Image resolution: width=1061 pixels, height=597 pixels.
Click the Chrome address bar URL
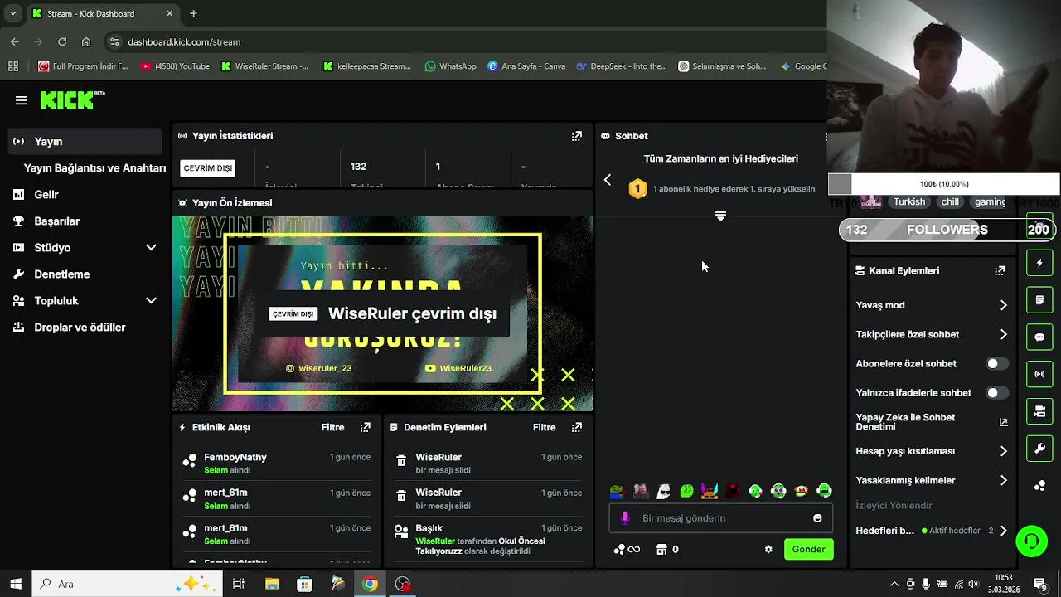184,41
